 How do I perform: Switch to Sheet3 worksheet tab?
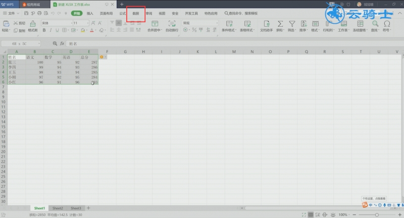coord(76,208)
